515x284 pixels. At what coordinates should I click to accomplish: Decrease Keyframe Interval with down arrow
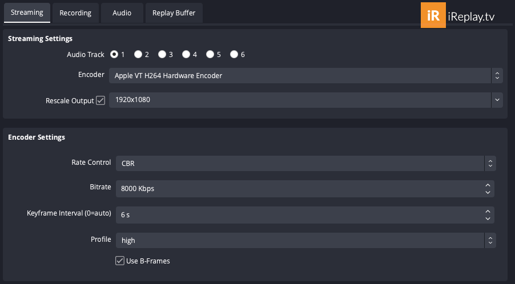pos(488,219)
